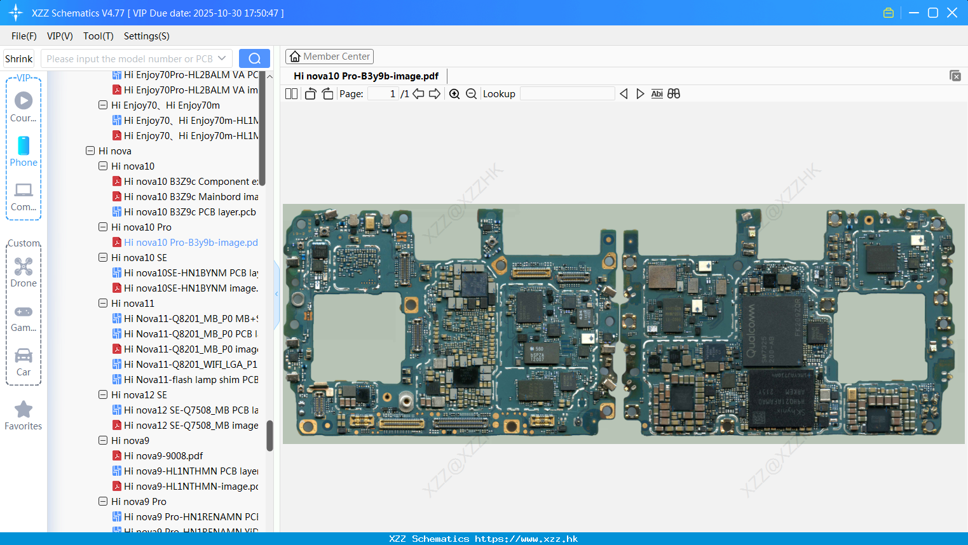Screen dimensions: 968x545
Task: Open the yellow briefcase icon in title bar
Action: click(889, 13)
